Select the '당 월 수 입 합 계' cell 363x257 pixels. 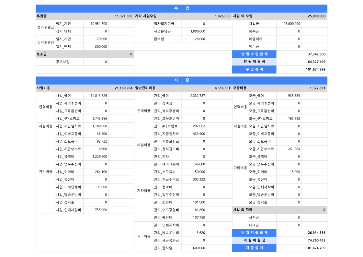(254, 54)
